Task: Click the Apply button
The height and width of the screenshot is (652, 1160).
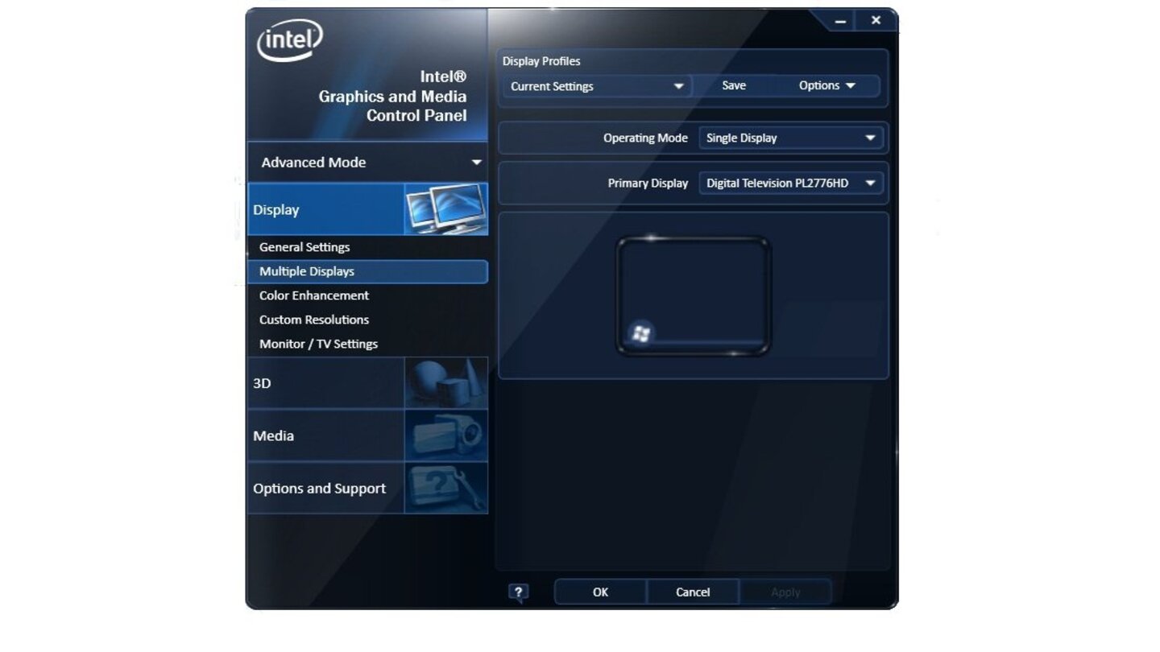Action: [785, 592]
